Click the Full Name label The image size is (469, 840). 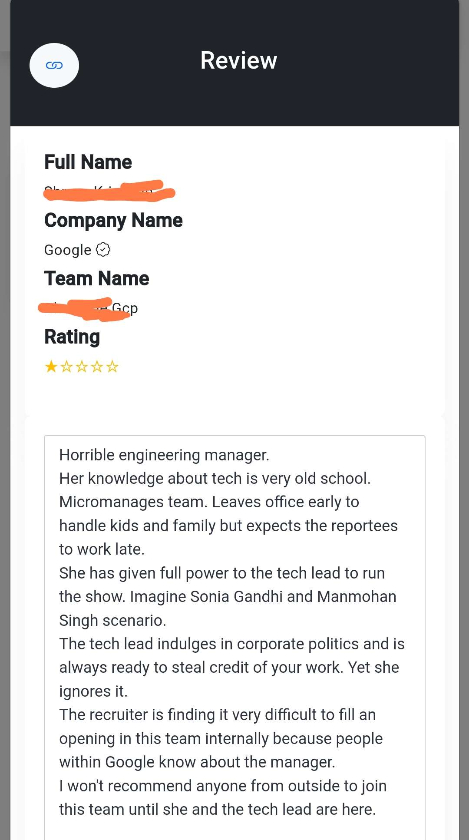(88, 162)
